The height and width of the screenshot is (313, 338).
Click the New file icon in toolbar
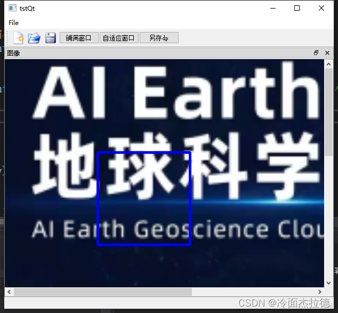[18, 38]
